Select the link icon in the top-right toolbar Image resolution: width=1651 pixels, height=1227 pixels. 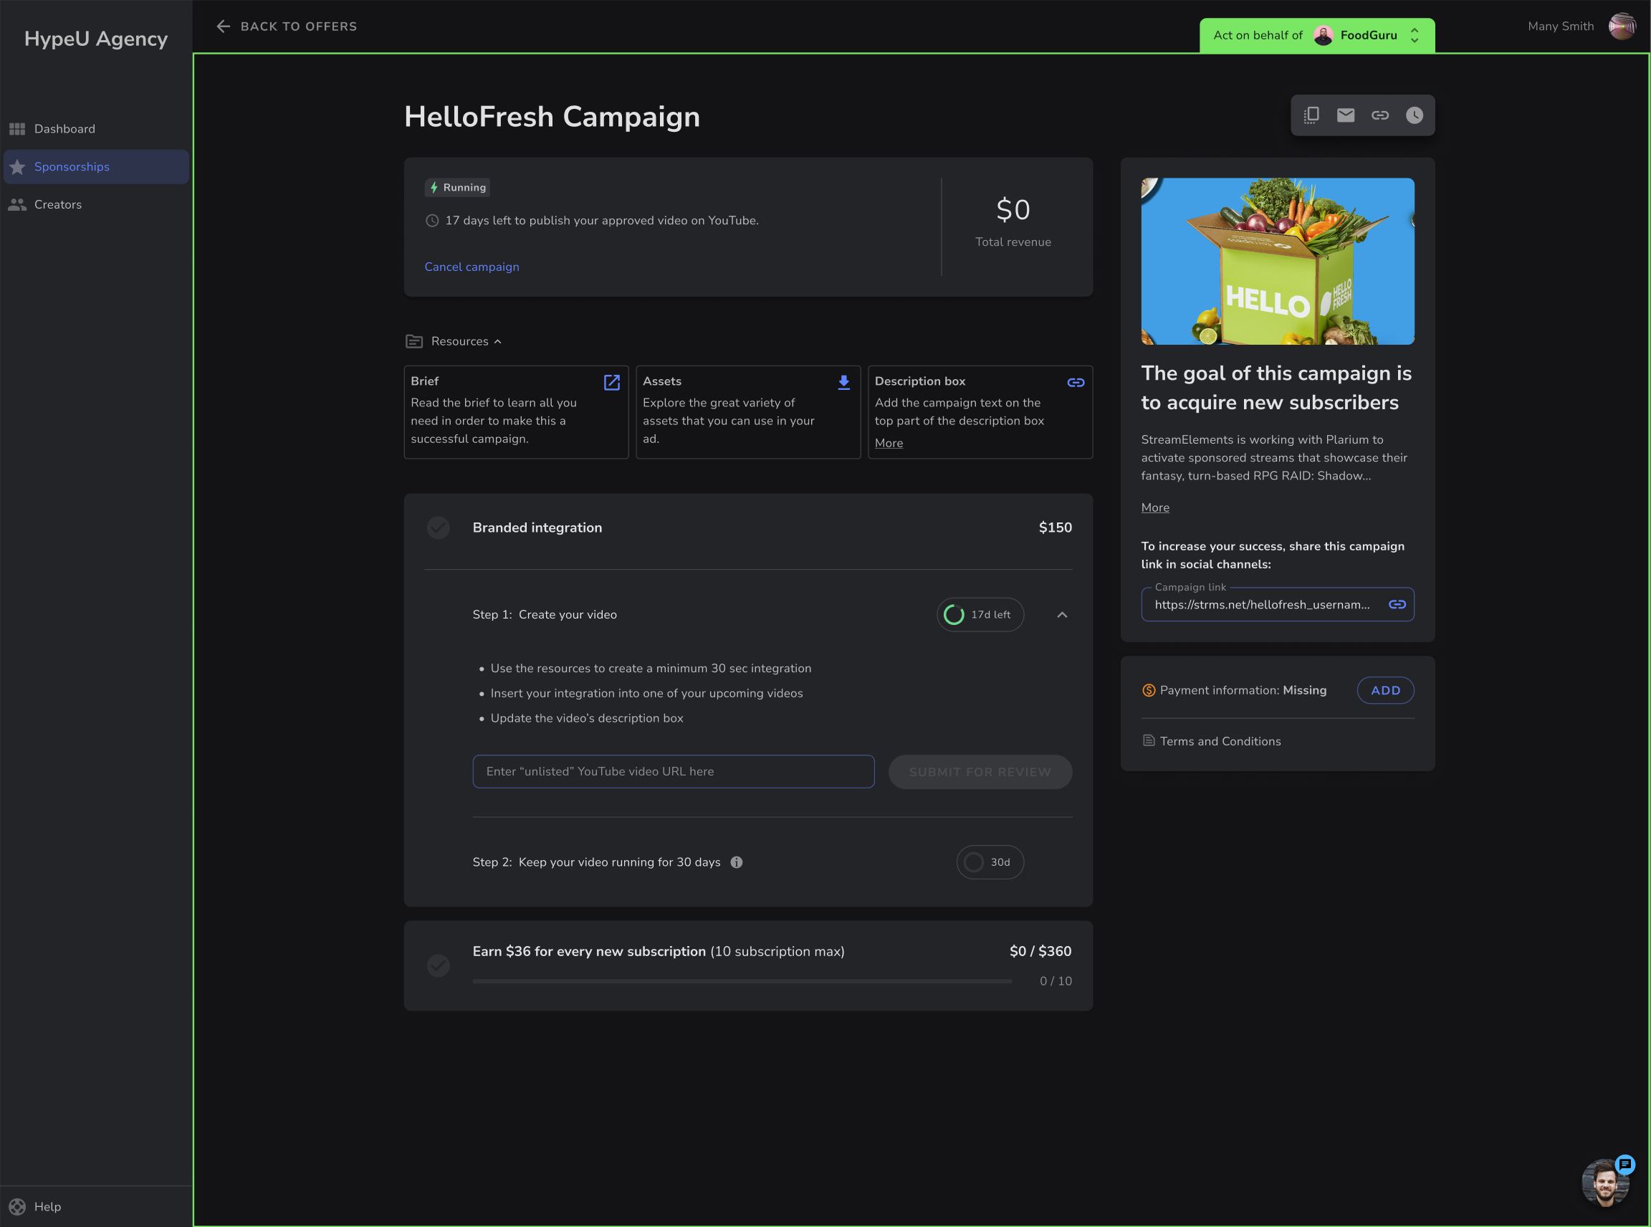(1380, 115)
